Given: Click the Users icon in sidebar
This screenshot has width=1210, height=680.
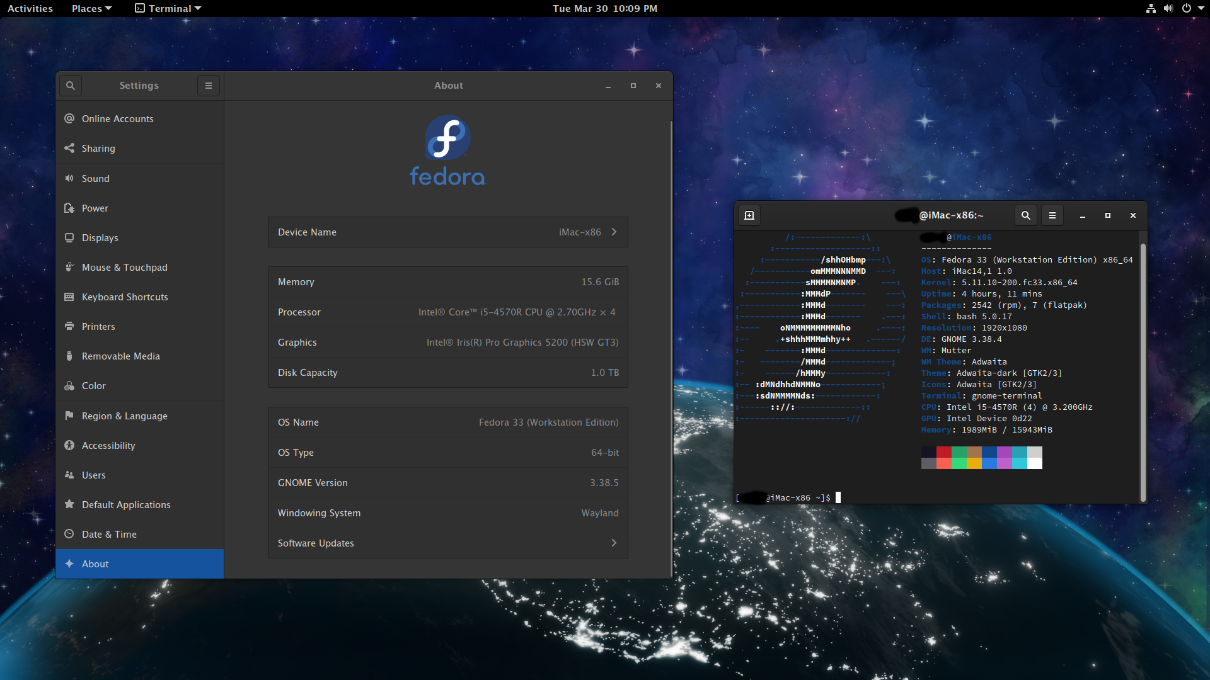Looking at the screenshot, I should coord(69,475).
